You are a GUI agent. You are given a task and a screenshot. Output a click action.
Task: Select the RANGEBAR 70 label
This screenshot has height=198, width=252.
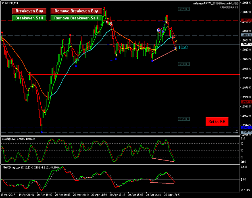tap(229, 7)
